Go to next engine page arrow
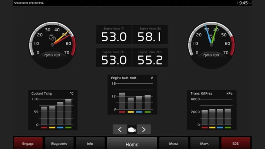The image size is (265, 149). [144, 130]
